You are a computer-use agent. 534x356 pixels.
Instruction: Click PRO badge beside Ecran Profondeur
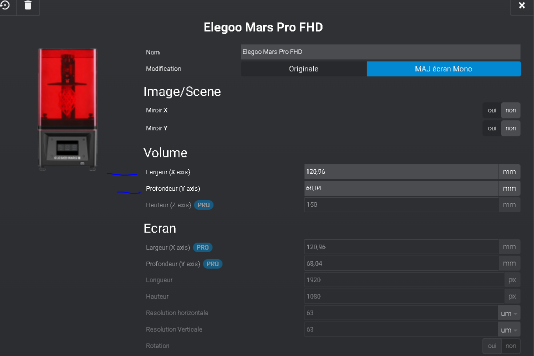pos(212,264)
